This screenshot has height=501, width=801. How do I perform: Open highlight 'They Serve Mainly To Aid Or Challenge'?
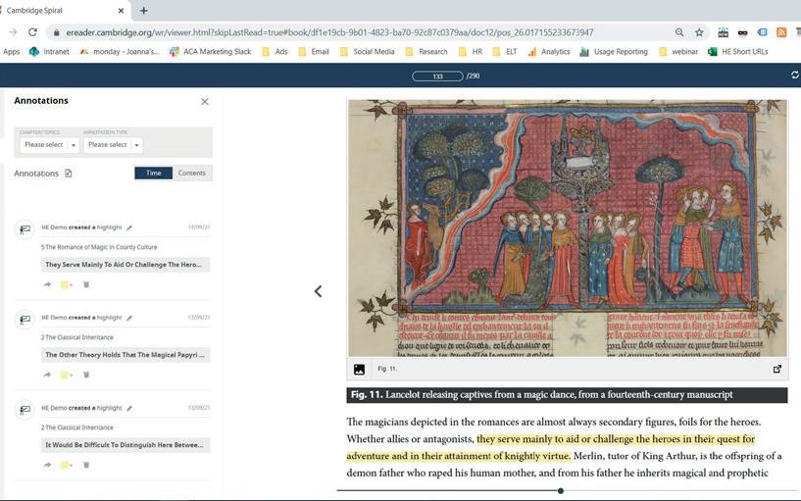[x=125, y=265]
